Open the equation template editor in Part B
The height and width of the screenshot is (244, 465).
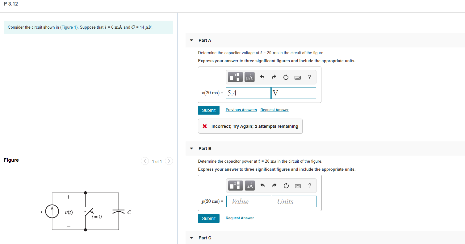pos(235,185)
